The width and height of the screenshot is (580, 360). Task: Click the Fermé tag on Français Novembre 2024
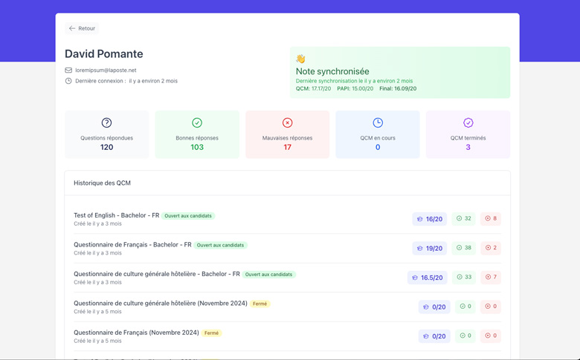[x=212, y=333]
